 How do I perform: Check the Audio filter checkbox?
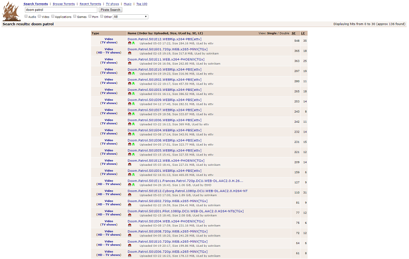(x=26, y=16)
